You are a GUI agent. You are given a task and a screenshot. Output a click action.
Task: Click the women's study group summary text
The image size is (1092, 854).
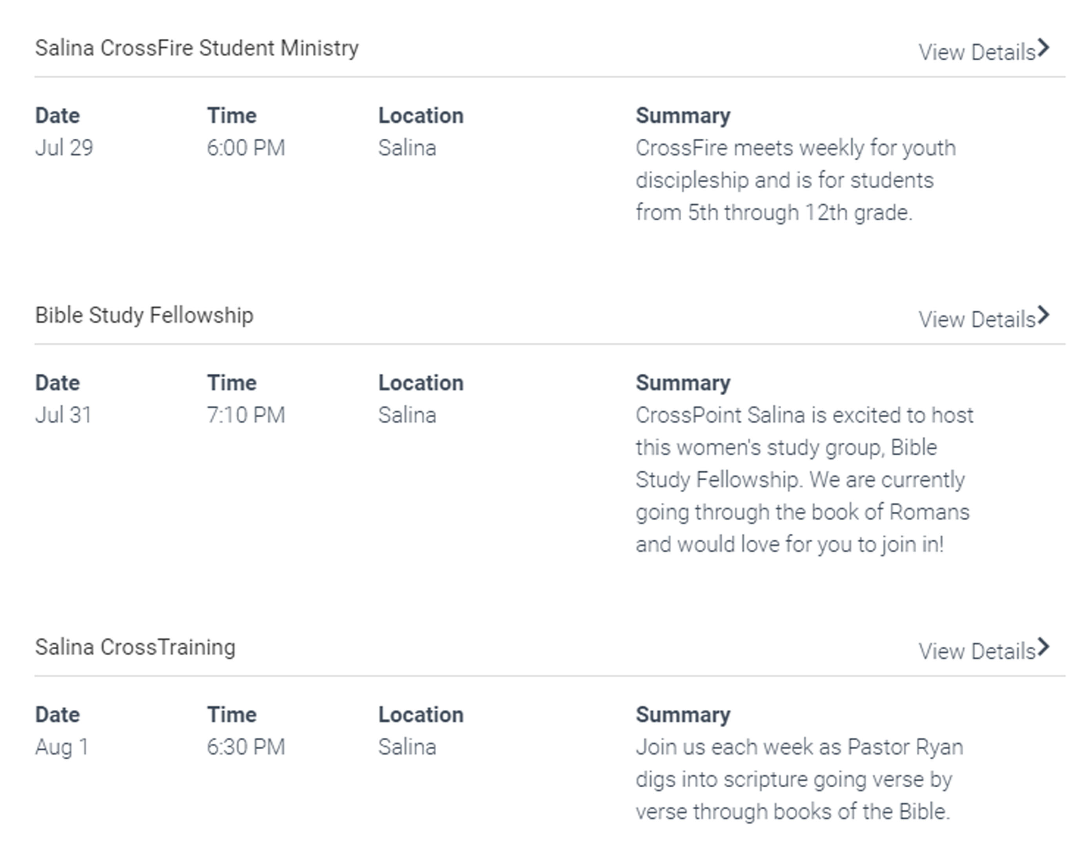[804, 480]
